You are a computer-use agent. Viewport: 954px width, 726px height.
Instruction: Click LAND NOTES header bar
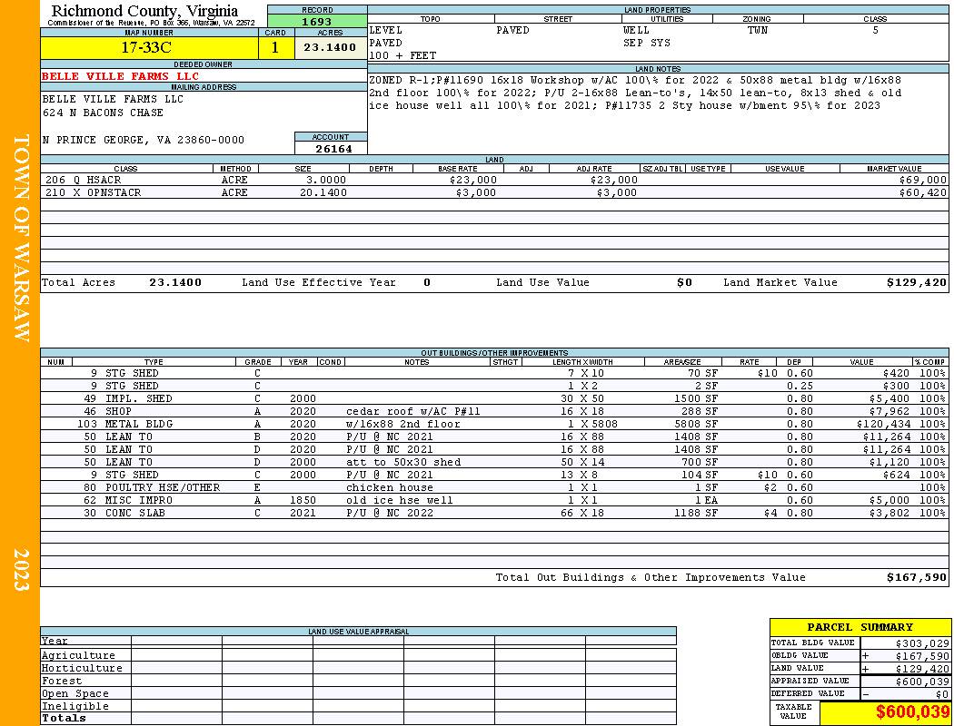pos(658,69)
